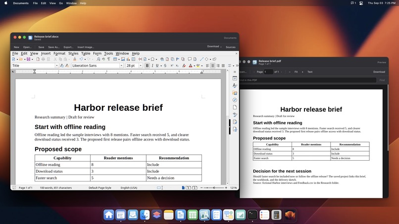Click the Insert Special Character omega icon
Viewport: 399px width, 224px height.
tap(152, 59)
